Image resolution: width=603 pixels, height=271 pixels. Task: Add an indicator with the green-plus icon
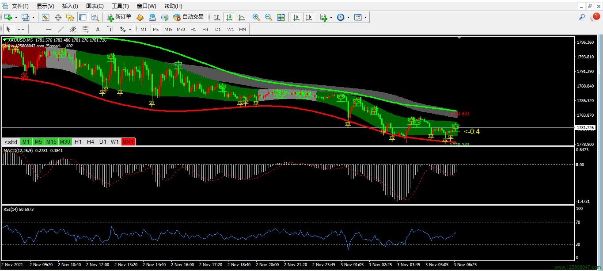(x=323, y=17)
